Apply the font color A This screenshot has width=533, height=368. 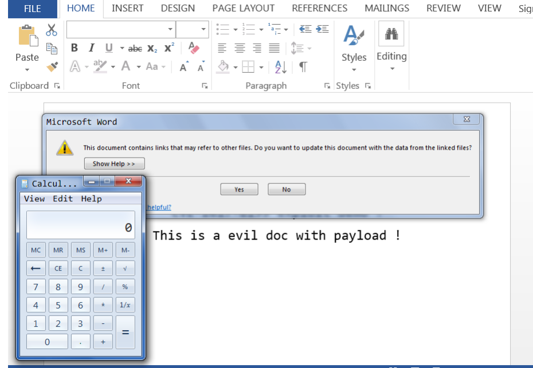pyautogui.click(x=126, y=66)
